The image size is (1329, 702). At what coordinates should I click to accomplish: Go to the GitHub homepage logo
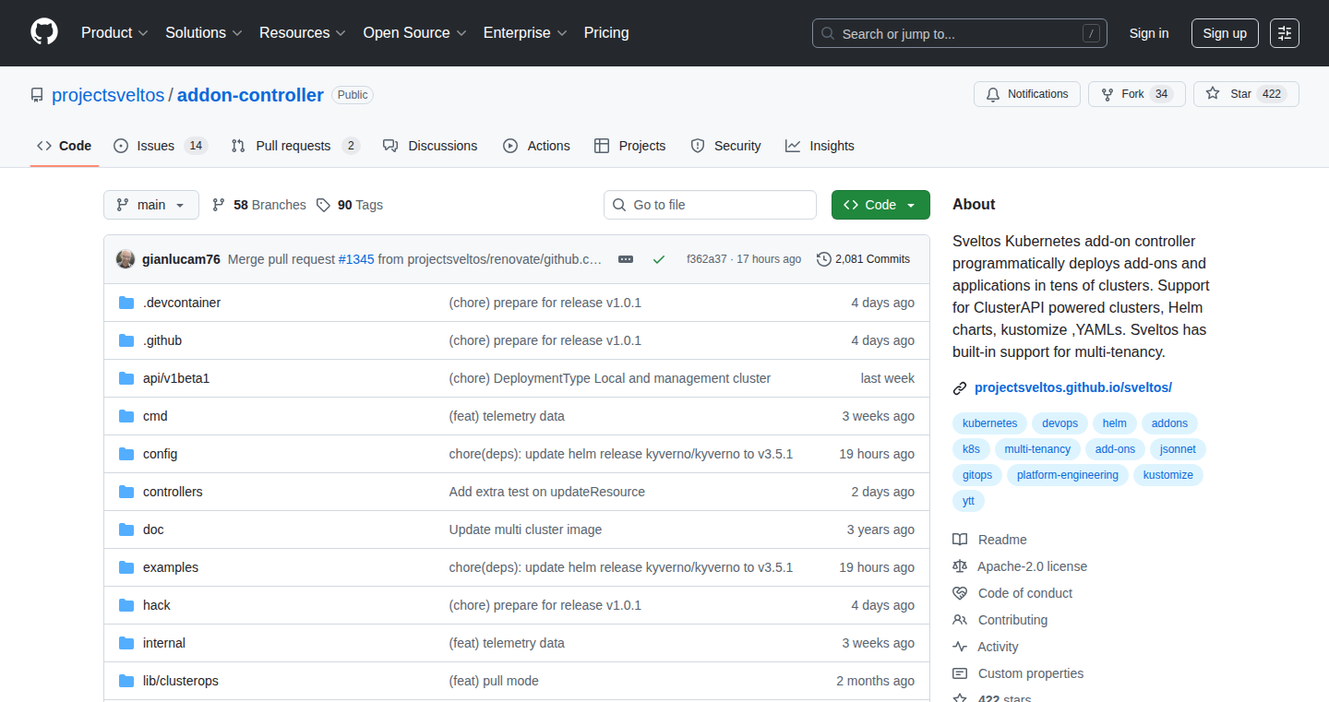[44, 32]
